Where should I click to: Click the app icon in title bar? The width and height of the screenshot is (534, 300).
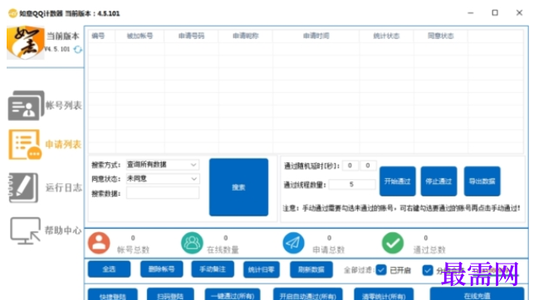click(x=12, y=13)
